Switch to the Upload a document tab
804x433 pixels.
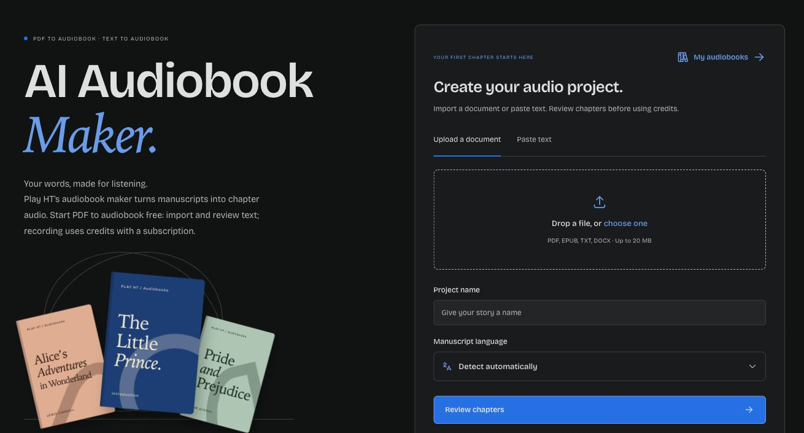467,139
